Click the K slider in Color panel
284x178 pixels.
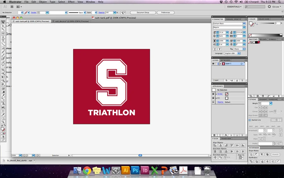tap(265, 23)
